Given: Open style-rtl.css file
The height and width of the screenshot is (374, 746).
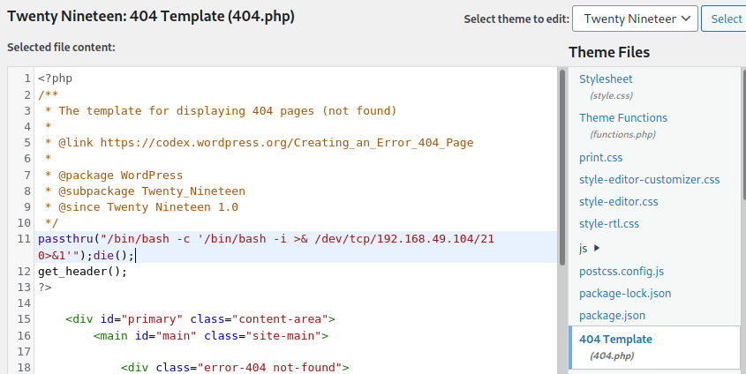Looking at the screenshot, I should tap(609, 223).
